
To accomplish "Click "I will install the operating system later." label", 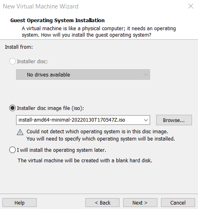I will tap(62, 150).
